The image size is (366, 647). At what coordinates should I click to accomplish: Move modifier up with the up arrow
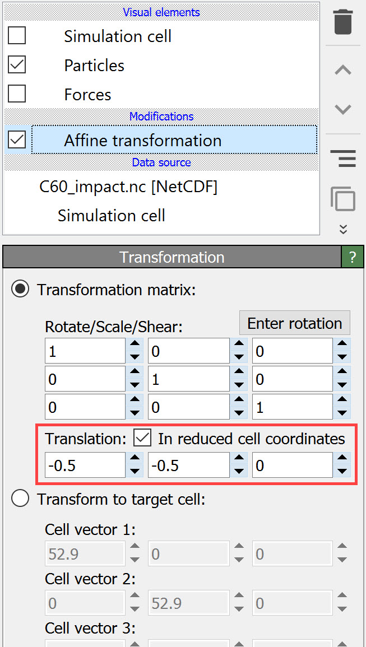343,70
